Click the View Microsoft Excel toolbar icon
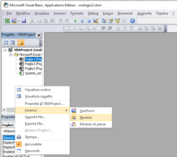 (7, 21)
